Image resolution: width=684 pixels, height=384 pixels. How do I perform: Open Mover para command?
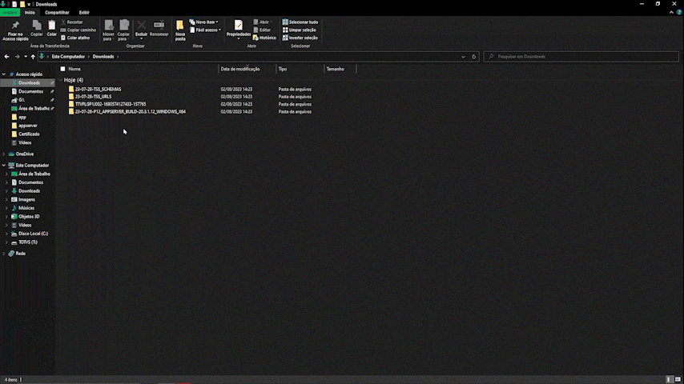click(x=108, y=30)
